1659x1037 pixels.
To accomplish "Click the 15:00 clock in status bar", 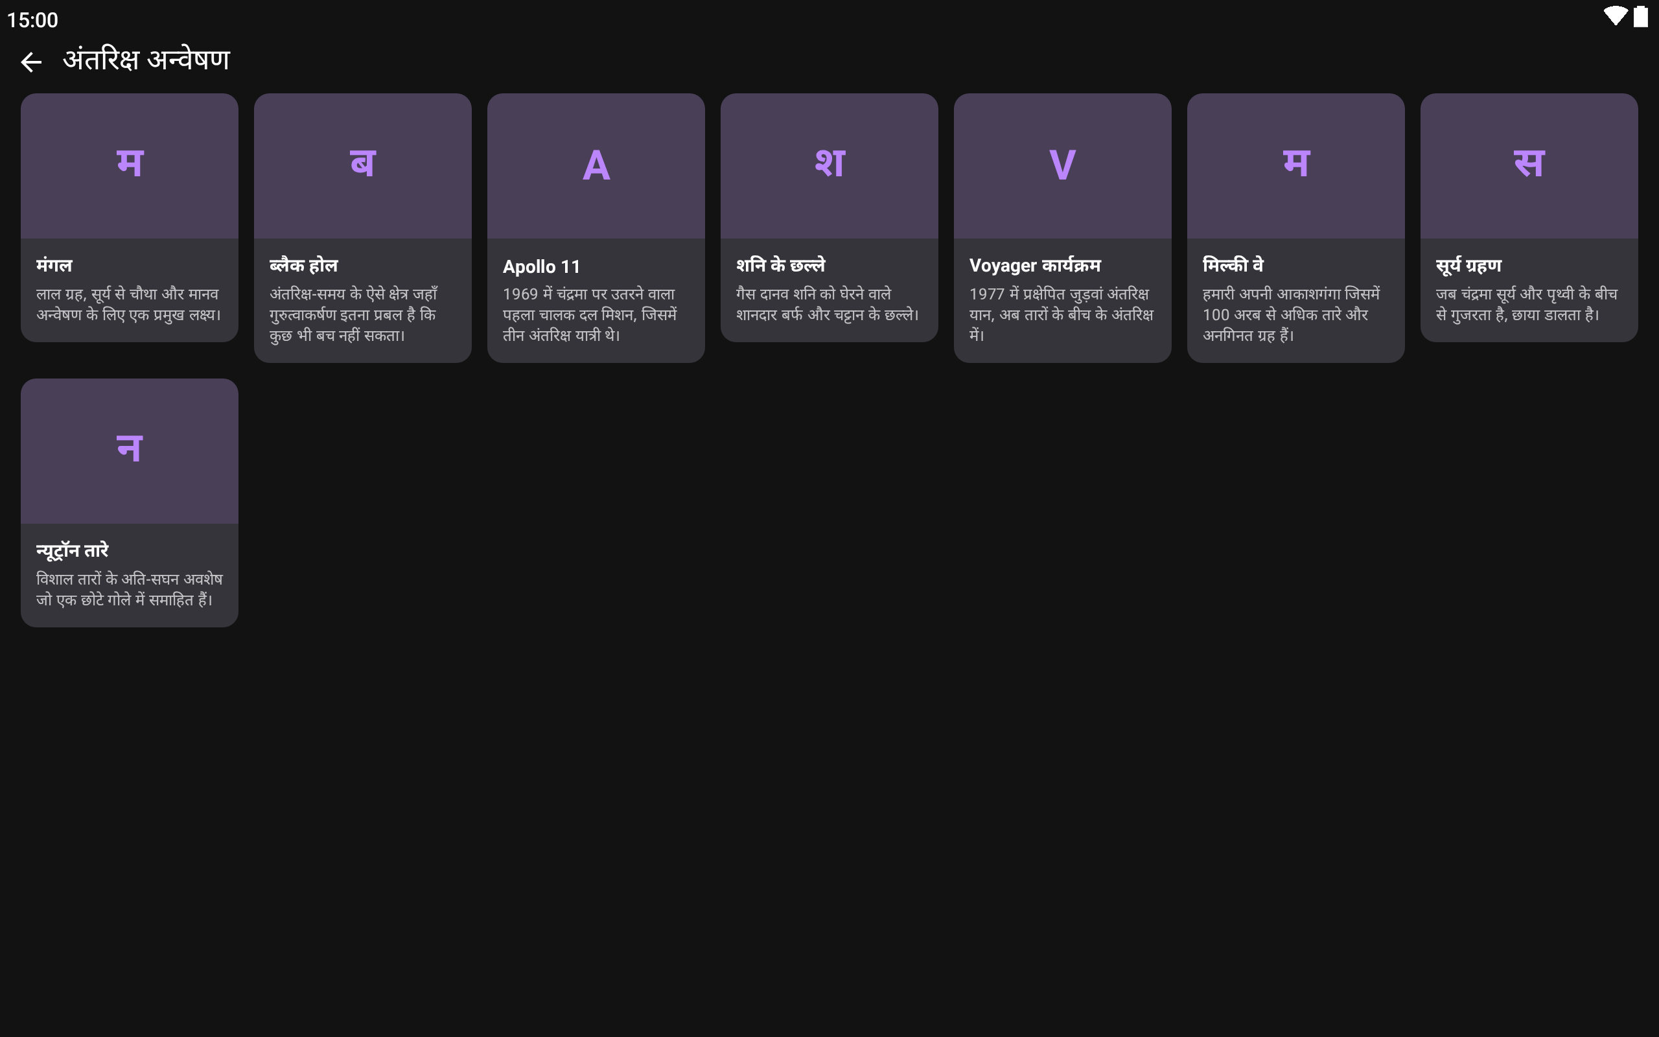I will click(x=32, y=20).
